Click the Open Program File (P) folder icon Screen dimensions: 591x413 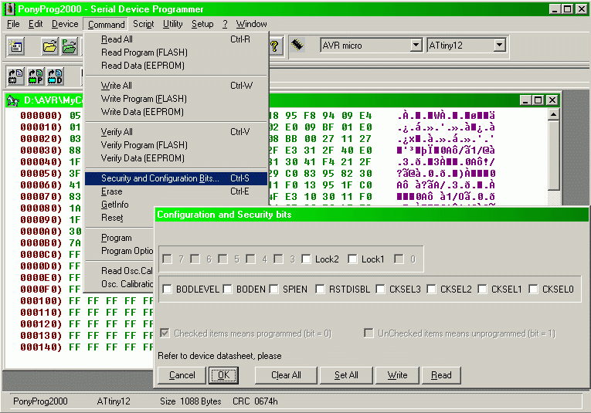70,46
